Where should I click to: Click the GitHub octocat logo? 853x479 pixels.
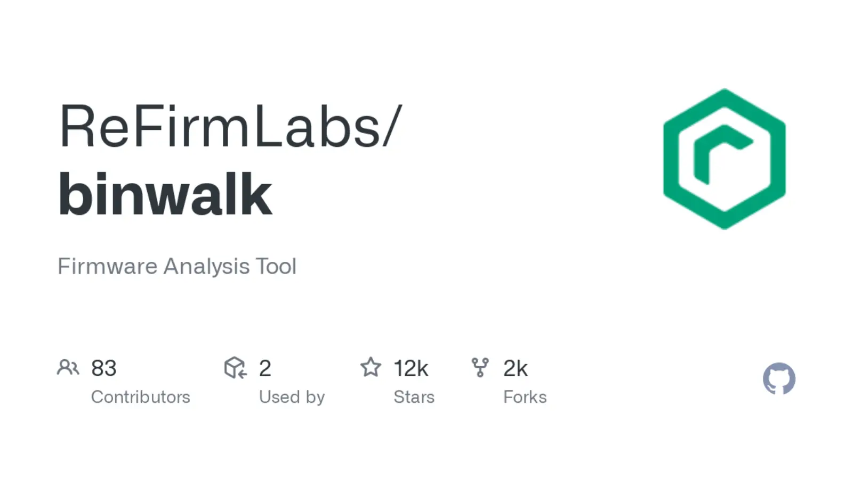[x=779, y=378]
